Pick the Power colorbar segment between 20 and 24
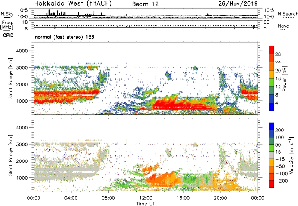 272,66
